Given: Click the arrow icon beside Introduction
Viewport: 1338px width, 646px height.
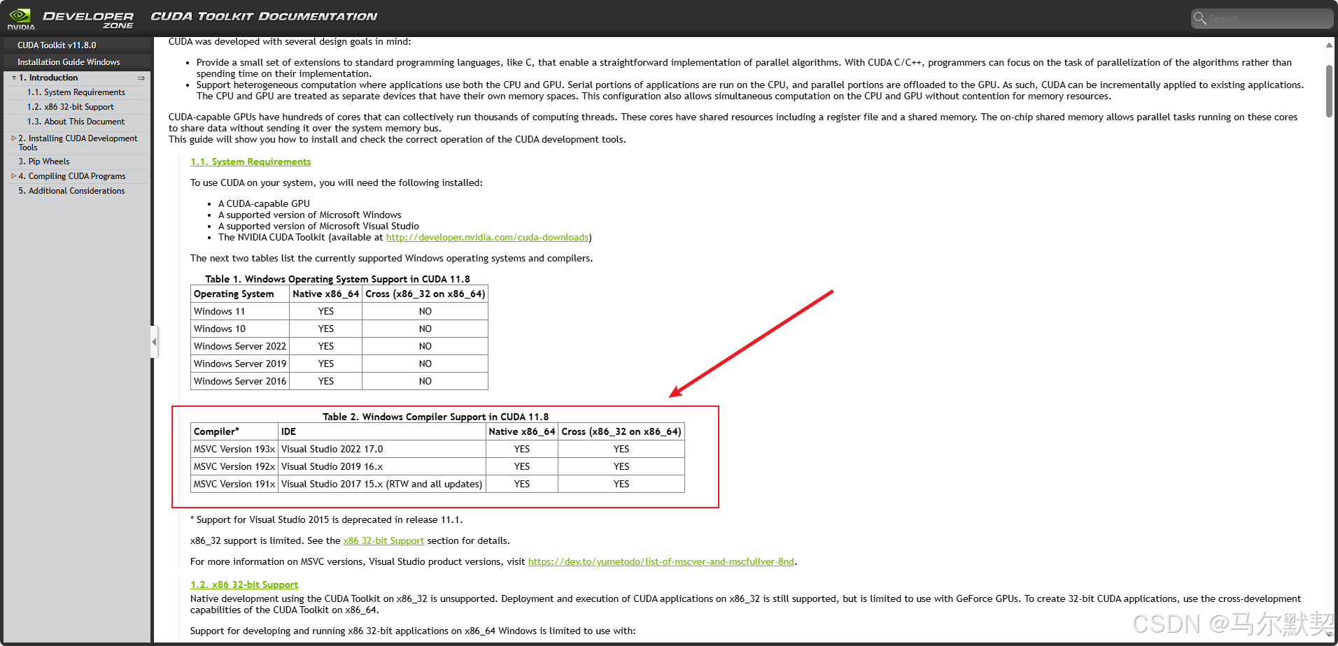Looking at the screenshot, I should (141, 78).
